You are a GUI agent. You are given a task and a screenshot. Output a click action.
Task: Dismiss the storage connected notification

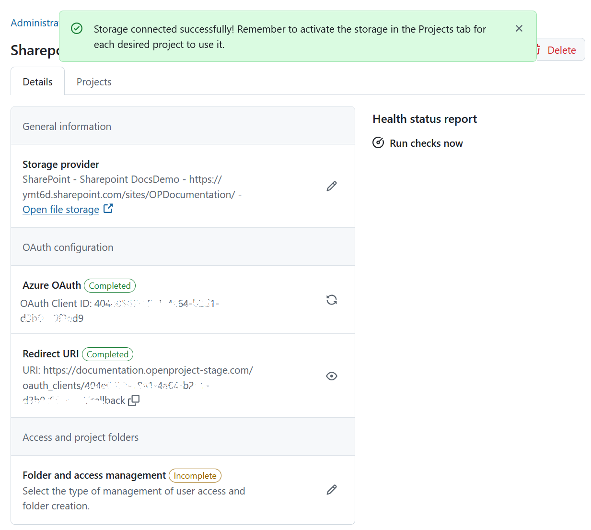(x=519, y=28)
